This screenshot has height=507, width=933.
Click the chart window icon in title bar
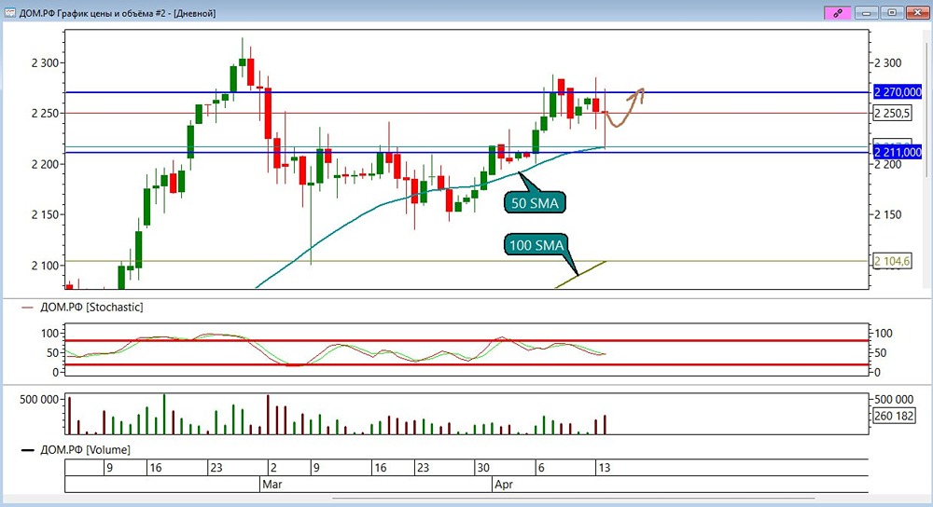(x=10, y=12)
